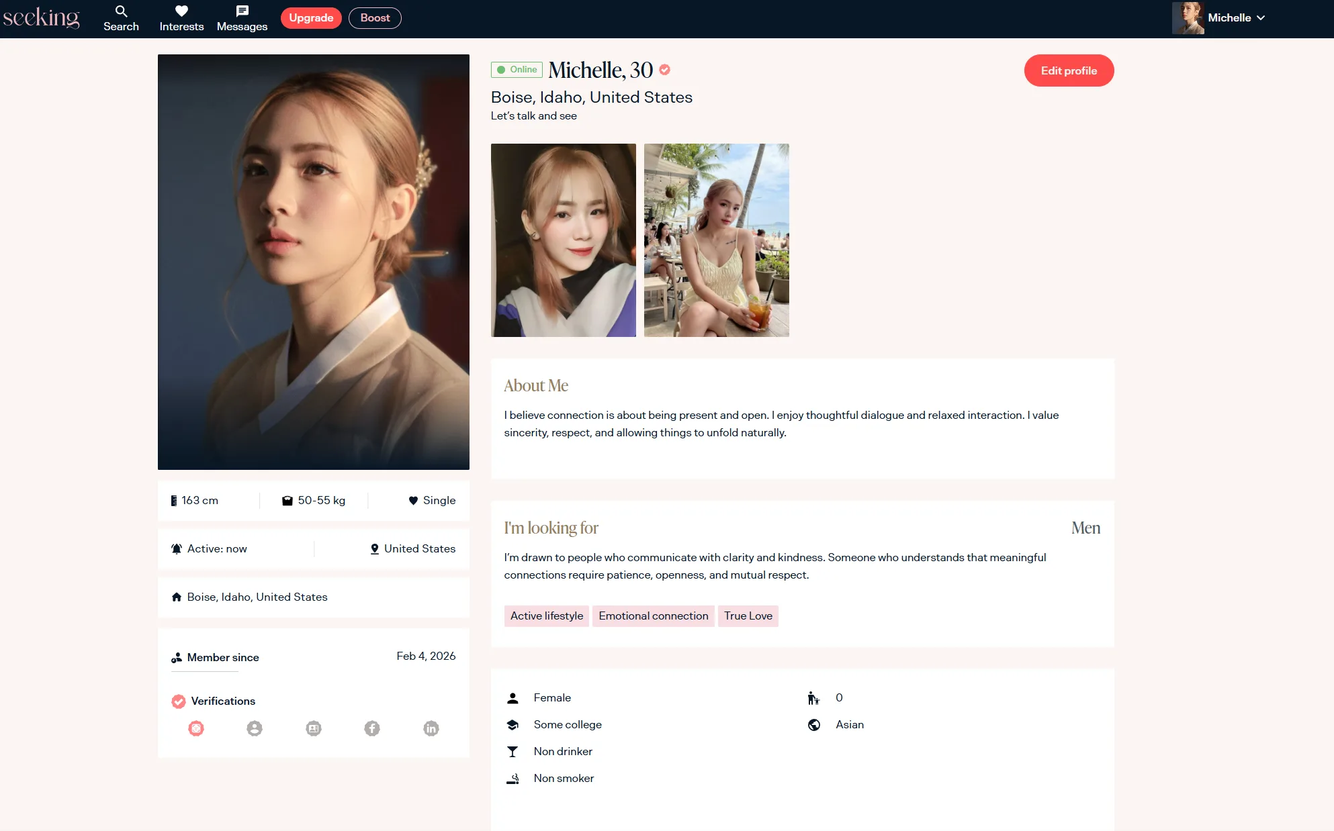Image resolution: width=1334 pixels, height=831 pixels.
Task: Click the face scan verification badge
Action: click(x=196, y=728)
